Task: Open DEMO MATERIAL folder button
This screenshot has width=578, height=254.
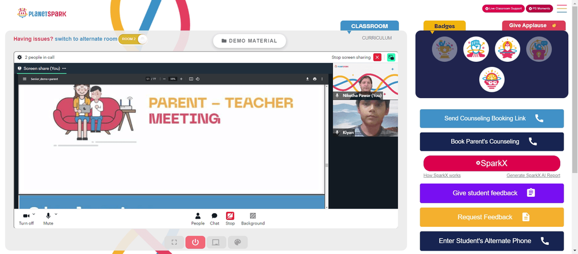Action: click(x=250, y=41)
